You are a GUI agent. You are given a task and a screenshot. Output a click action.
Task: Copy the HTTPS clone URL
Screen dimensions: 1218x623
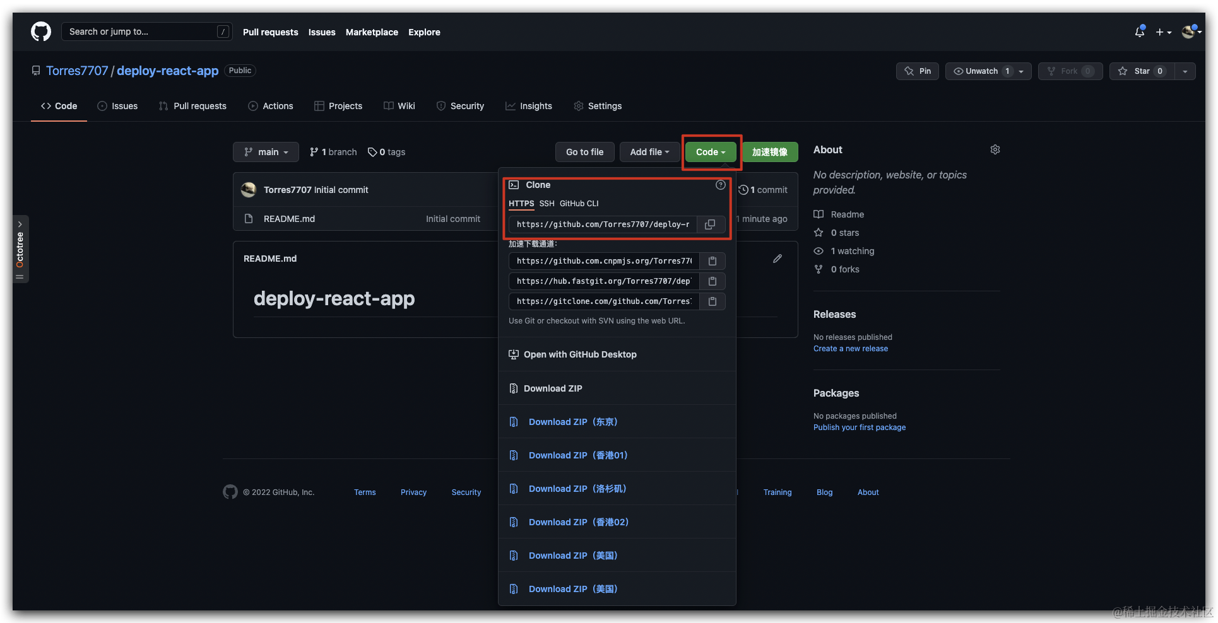711,224
